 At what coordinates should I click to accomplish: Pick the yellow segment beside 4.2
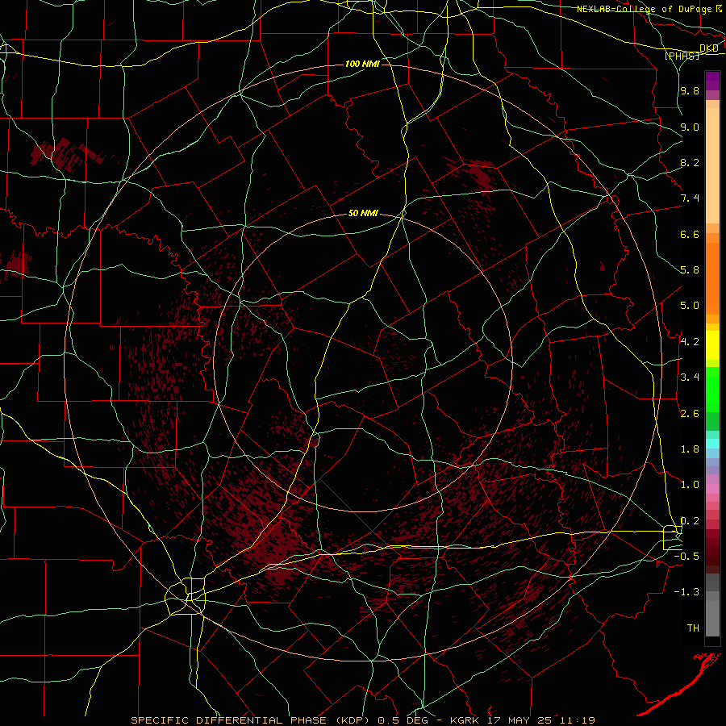tap(712, 345)
